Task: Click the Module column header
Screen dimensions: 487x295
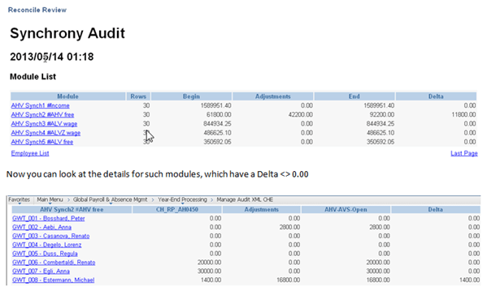Action: point(67,96)
